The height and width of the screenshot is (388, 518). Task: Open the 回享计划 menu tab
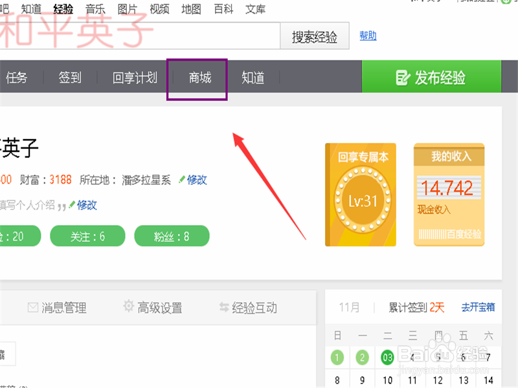(x=135, y=78)
